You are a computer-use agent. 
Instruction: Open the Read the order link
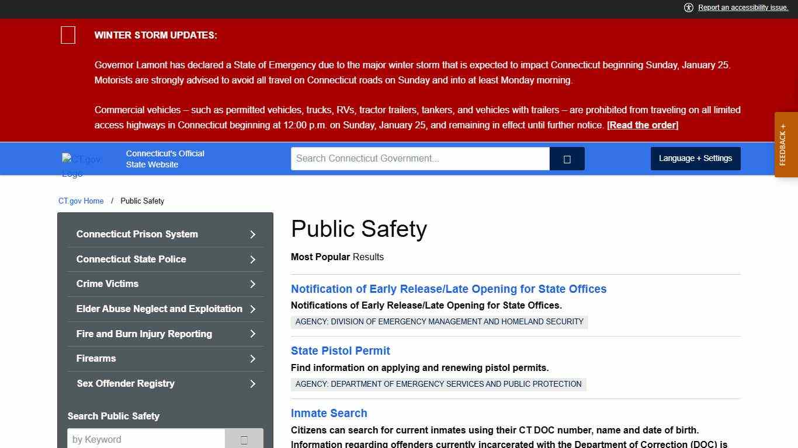642,125
